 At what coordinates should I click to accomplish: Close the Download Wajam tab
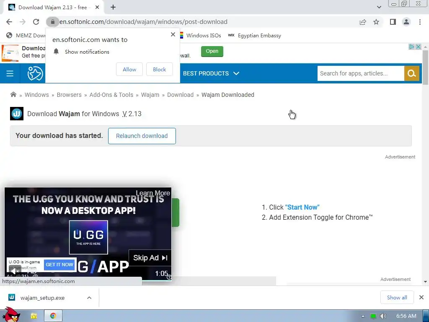tap(97, 8)
